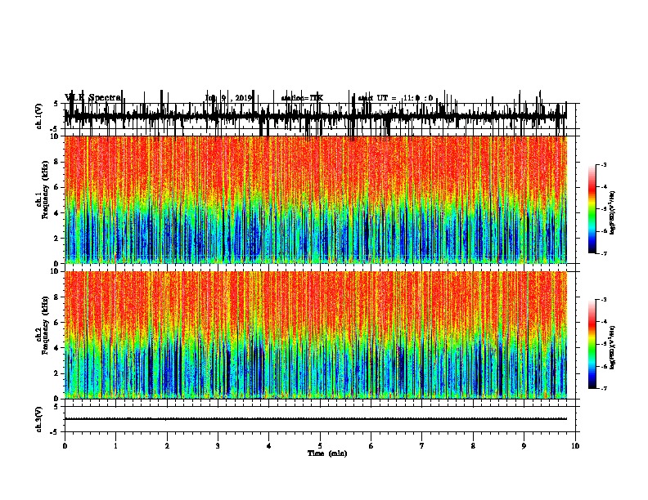Screen dimensions: 648x500
Task: Click the "ch.1(V)" waveform axis label
Action: pos(39,116)
